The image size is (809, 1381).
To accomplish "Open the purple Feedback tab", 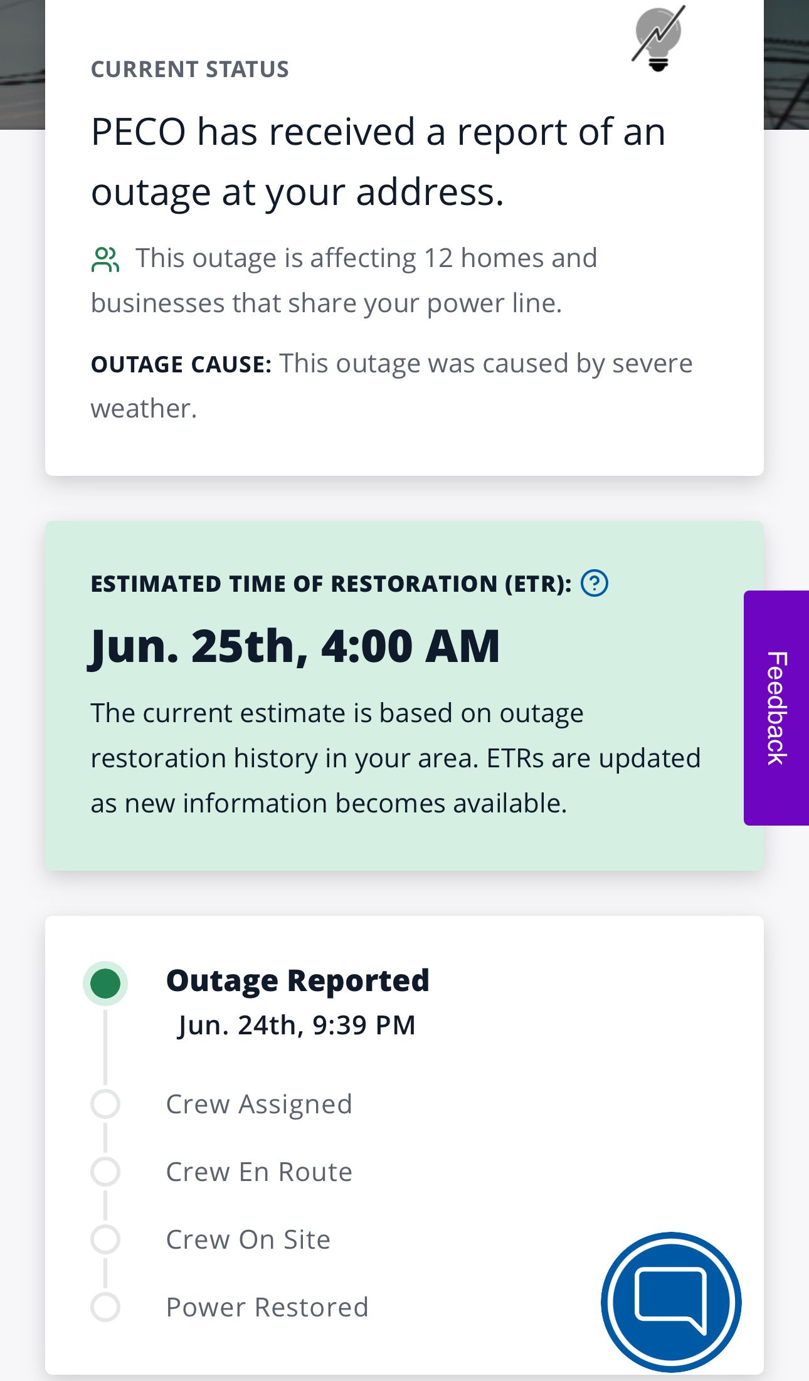I will [776, 708].
